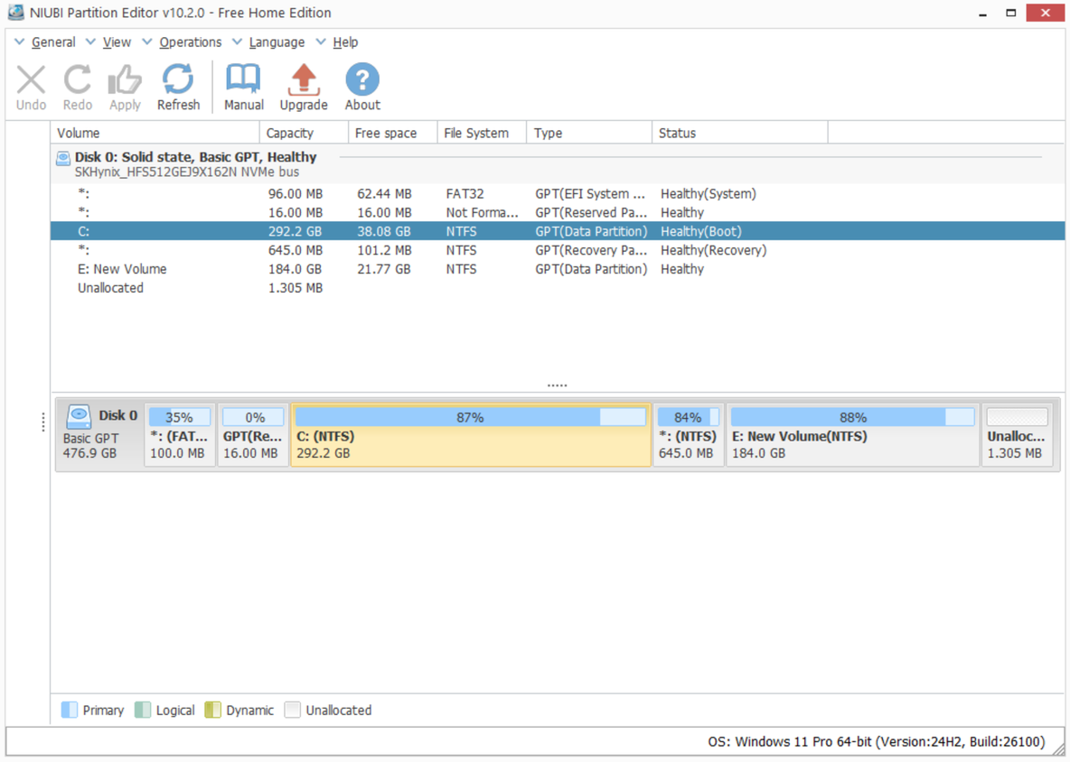The width and height of the screenshot is (1070, 762).
Task: Select the C: volume row
Action: point(558,232)
